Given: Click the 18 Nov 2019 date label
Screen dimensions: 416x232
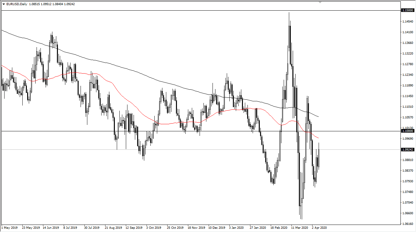Looking at the screenshot, I should pos(196,228).
